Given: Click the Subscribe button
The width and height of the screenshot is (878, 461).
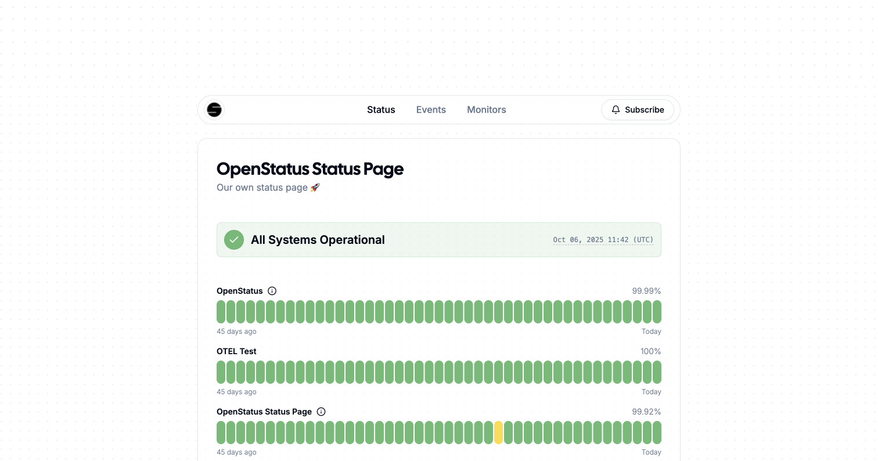Looking at the screenshot, I should coord(638,110).
